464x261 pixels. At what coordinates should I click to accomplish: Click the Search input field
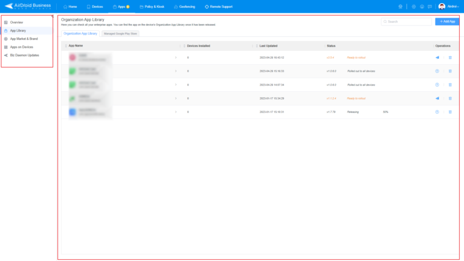pos(408,21)
